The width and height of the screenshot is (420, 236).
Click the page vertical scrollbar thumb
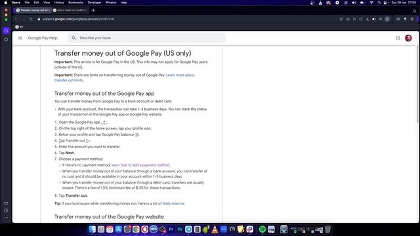point(418,85)
